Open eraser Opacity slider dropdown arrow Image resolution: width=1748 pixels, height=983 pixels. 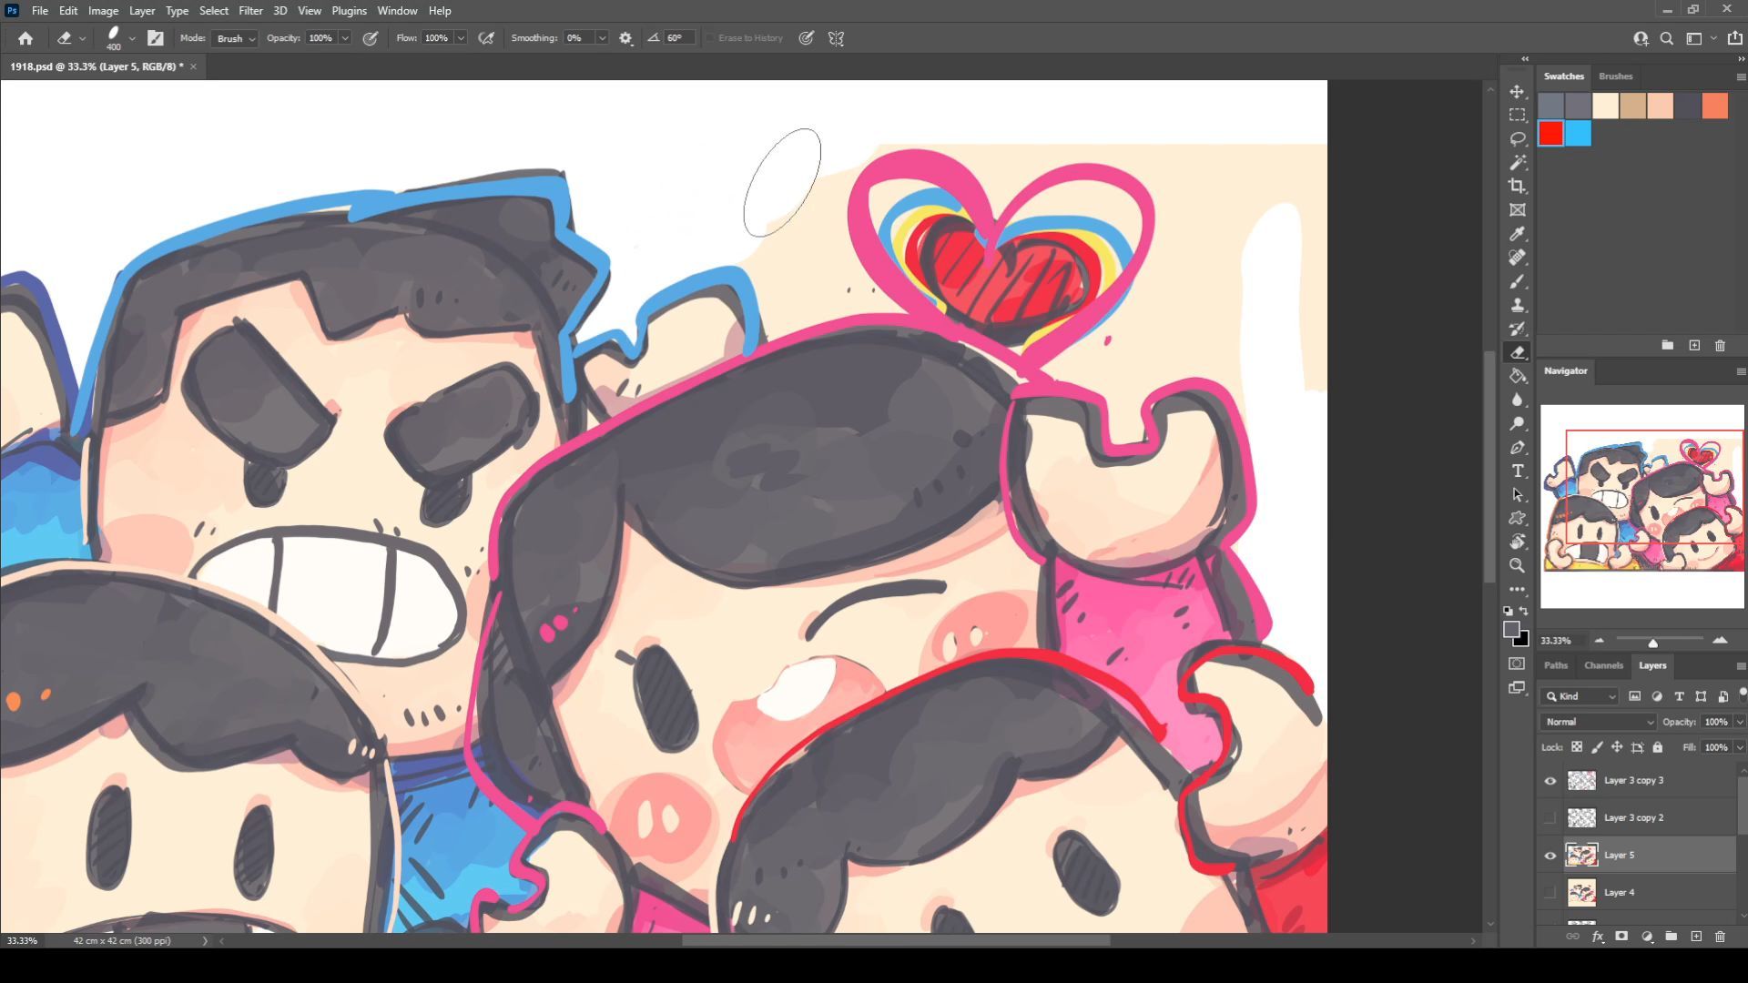click(345, 38)
